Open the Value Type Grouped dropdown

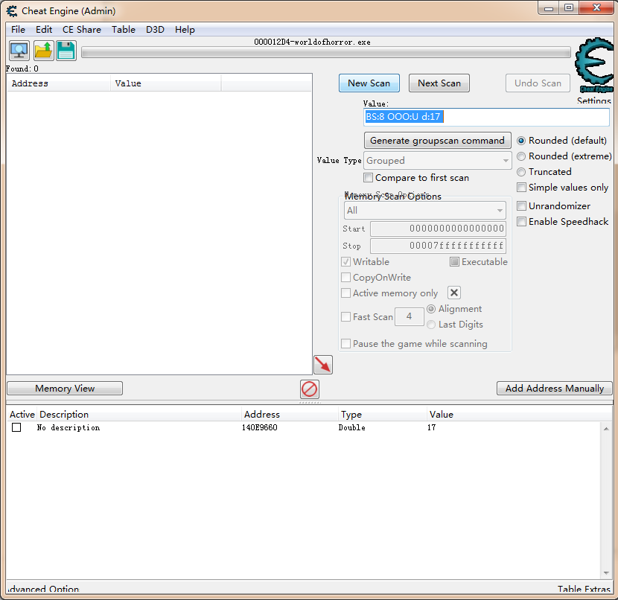(438, 161)
